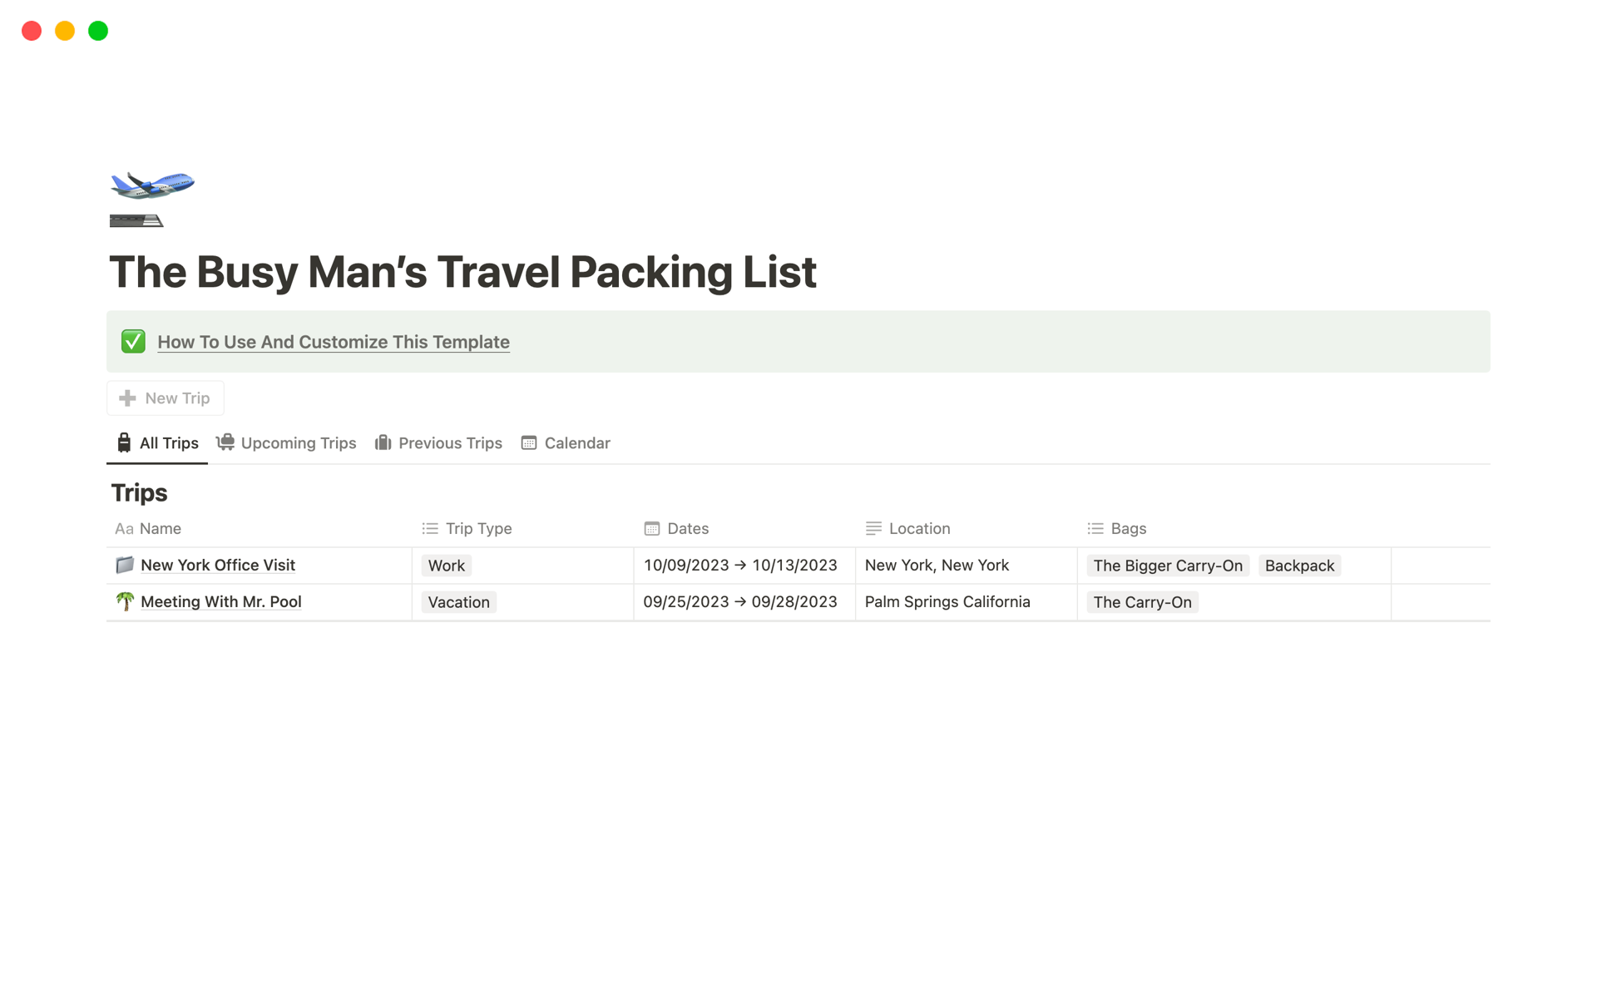Click the Palm Springs California location cell
Viewport: 1597px width, 998px height.
pyautogui.click(x=947, y=601)
